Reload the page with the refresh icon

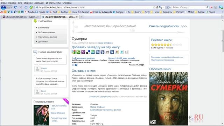click(x=15, y=7)
